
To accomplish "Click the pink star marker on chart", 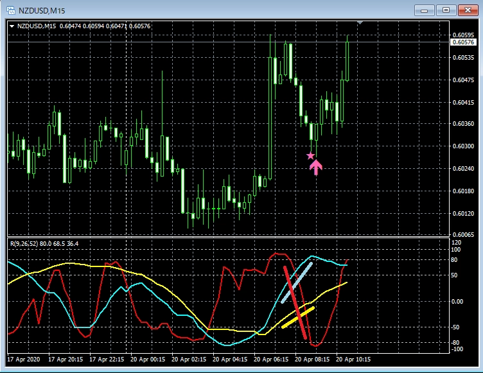I will [x=310, y=155].
